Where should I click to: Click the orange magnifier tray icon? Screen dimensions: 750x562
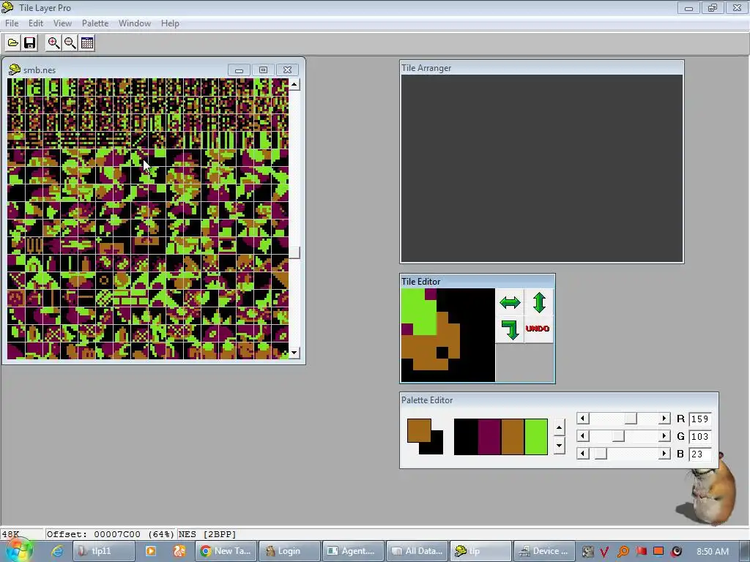tap(623, 552)
